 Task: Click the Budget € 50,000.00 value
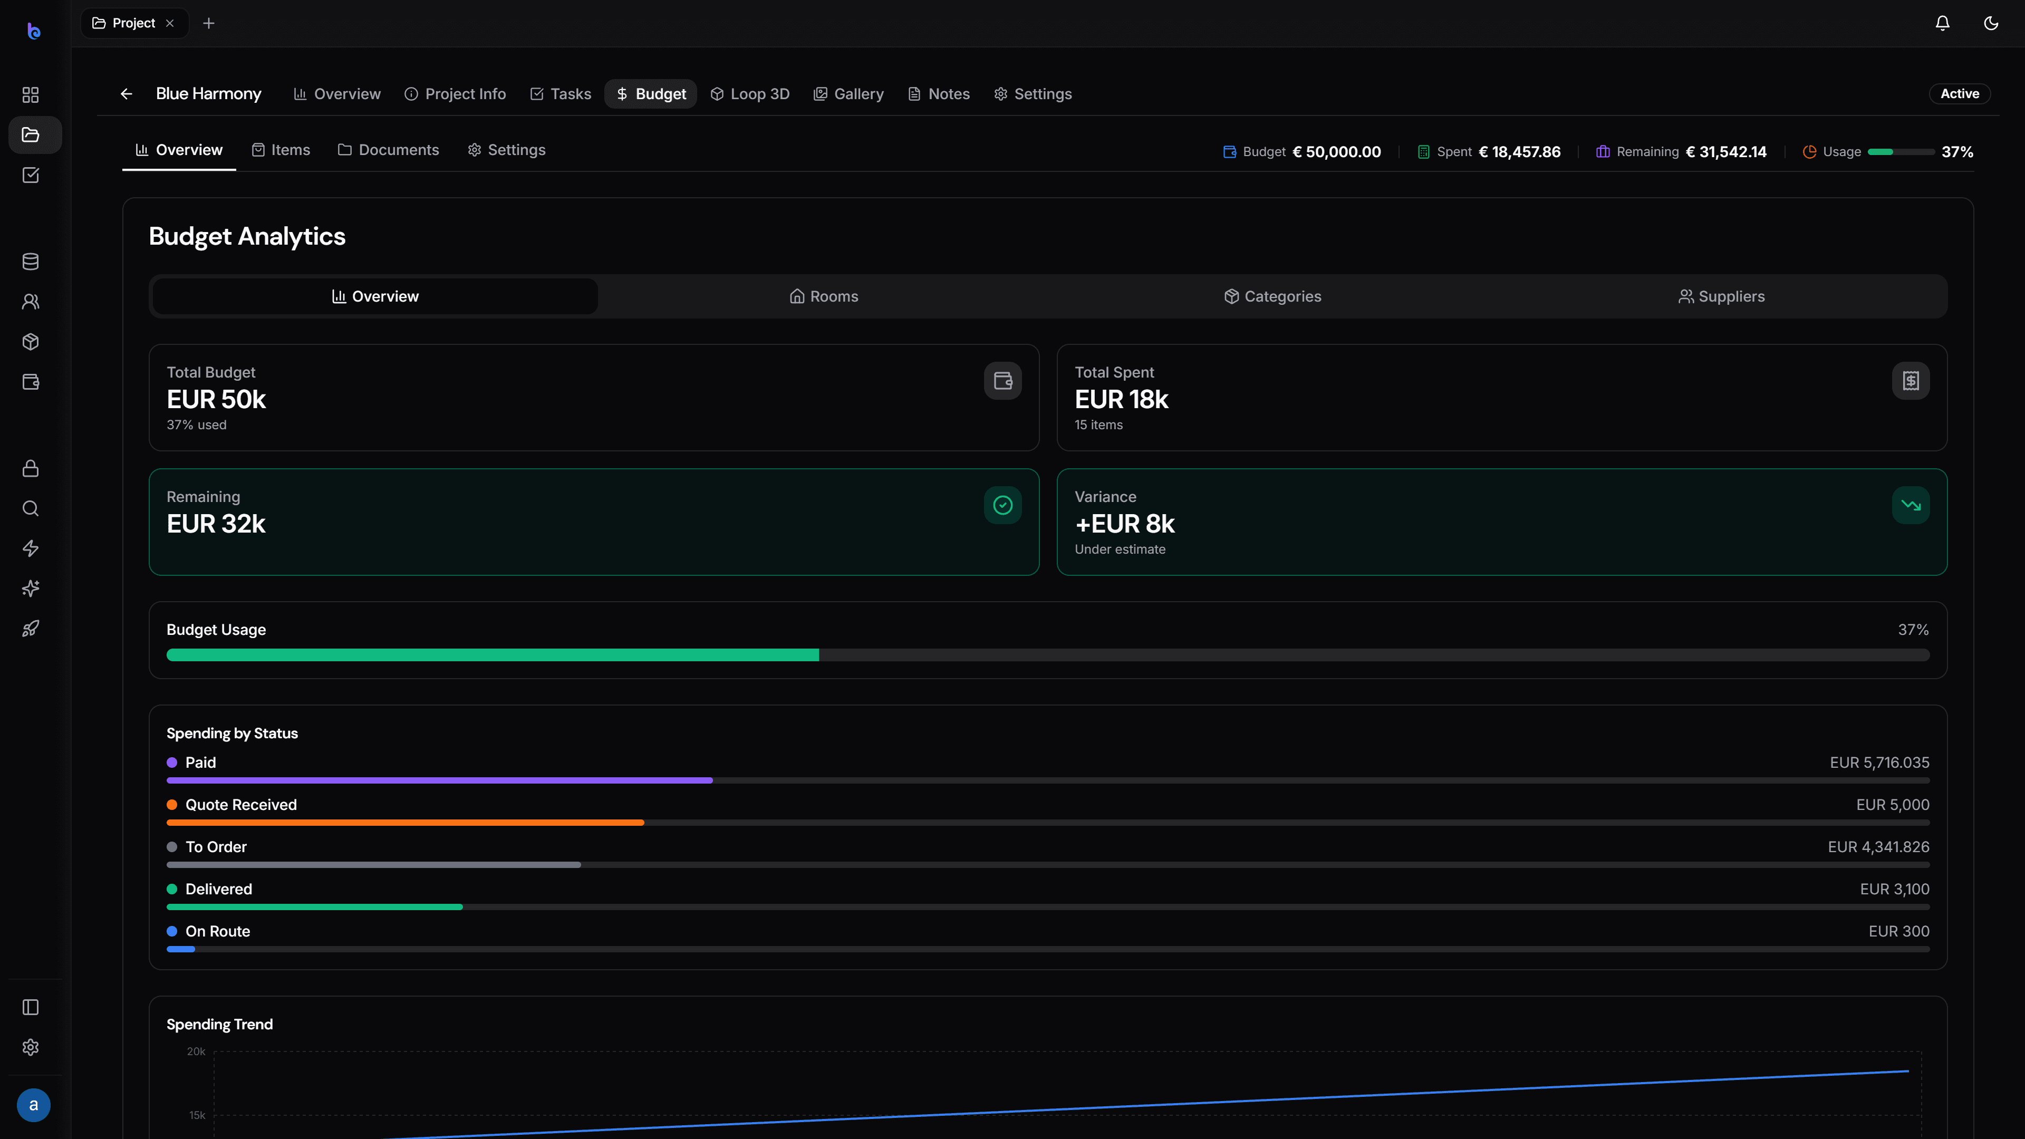1336,152
